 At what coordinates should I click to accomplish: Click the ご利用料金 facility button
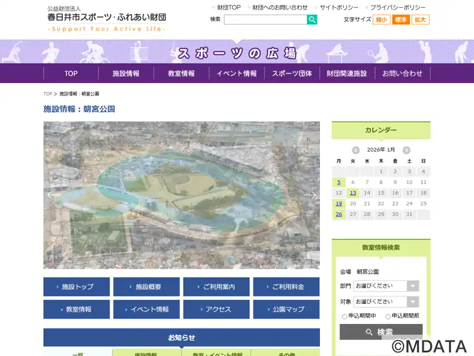pos(286,287)
